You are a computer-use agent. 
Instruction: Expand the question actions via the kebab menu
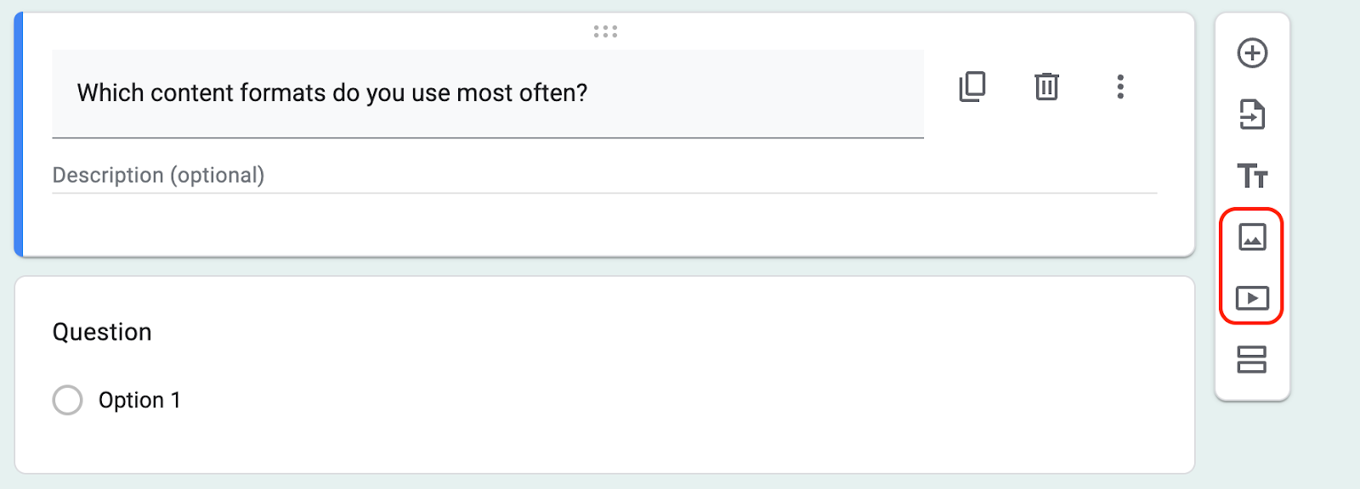tap(1120, 87)
